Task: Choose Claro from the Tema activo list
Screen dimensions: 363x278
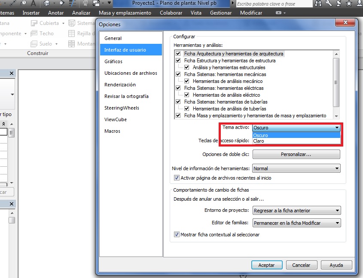Action: [259, 141]
